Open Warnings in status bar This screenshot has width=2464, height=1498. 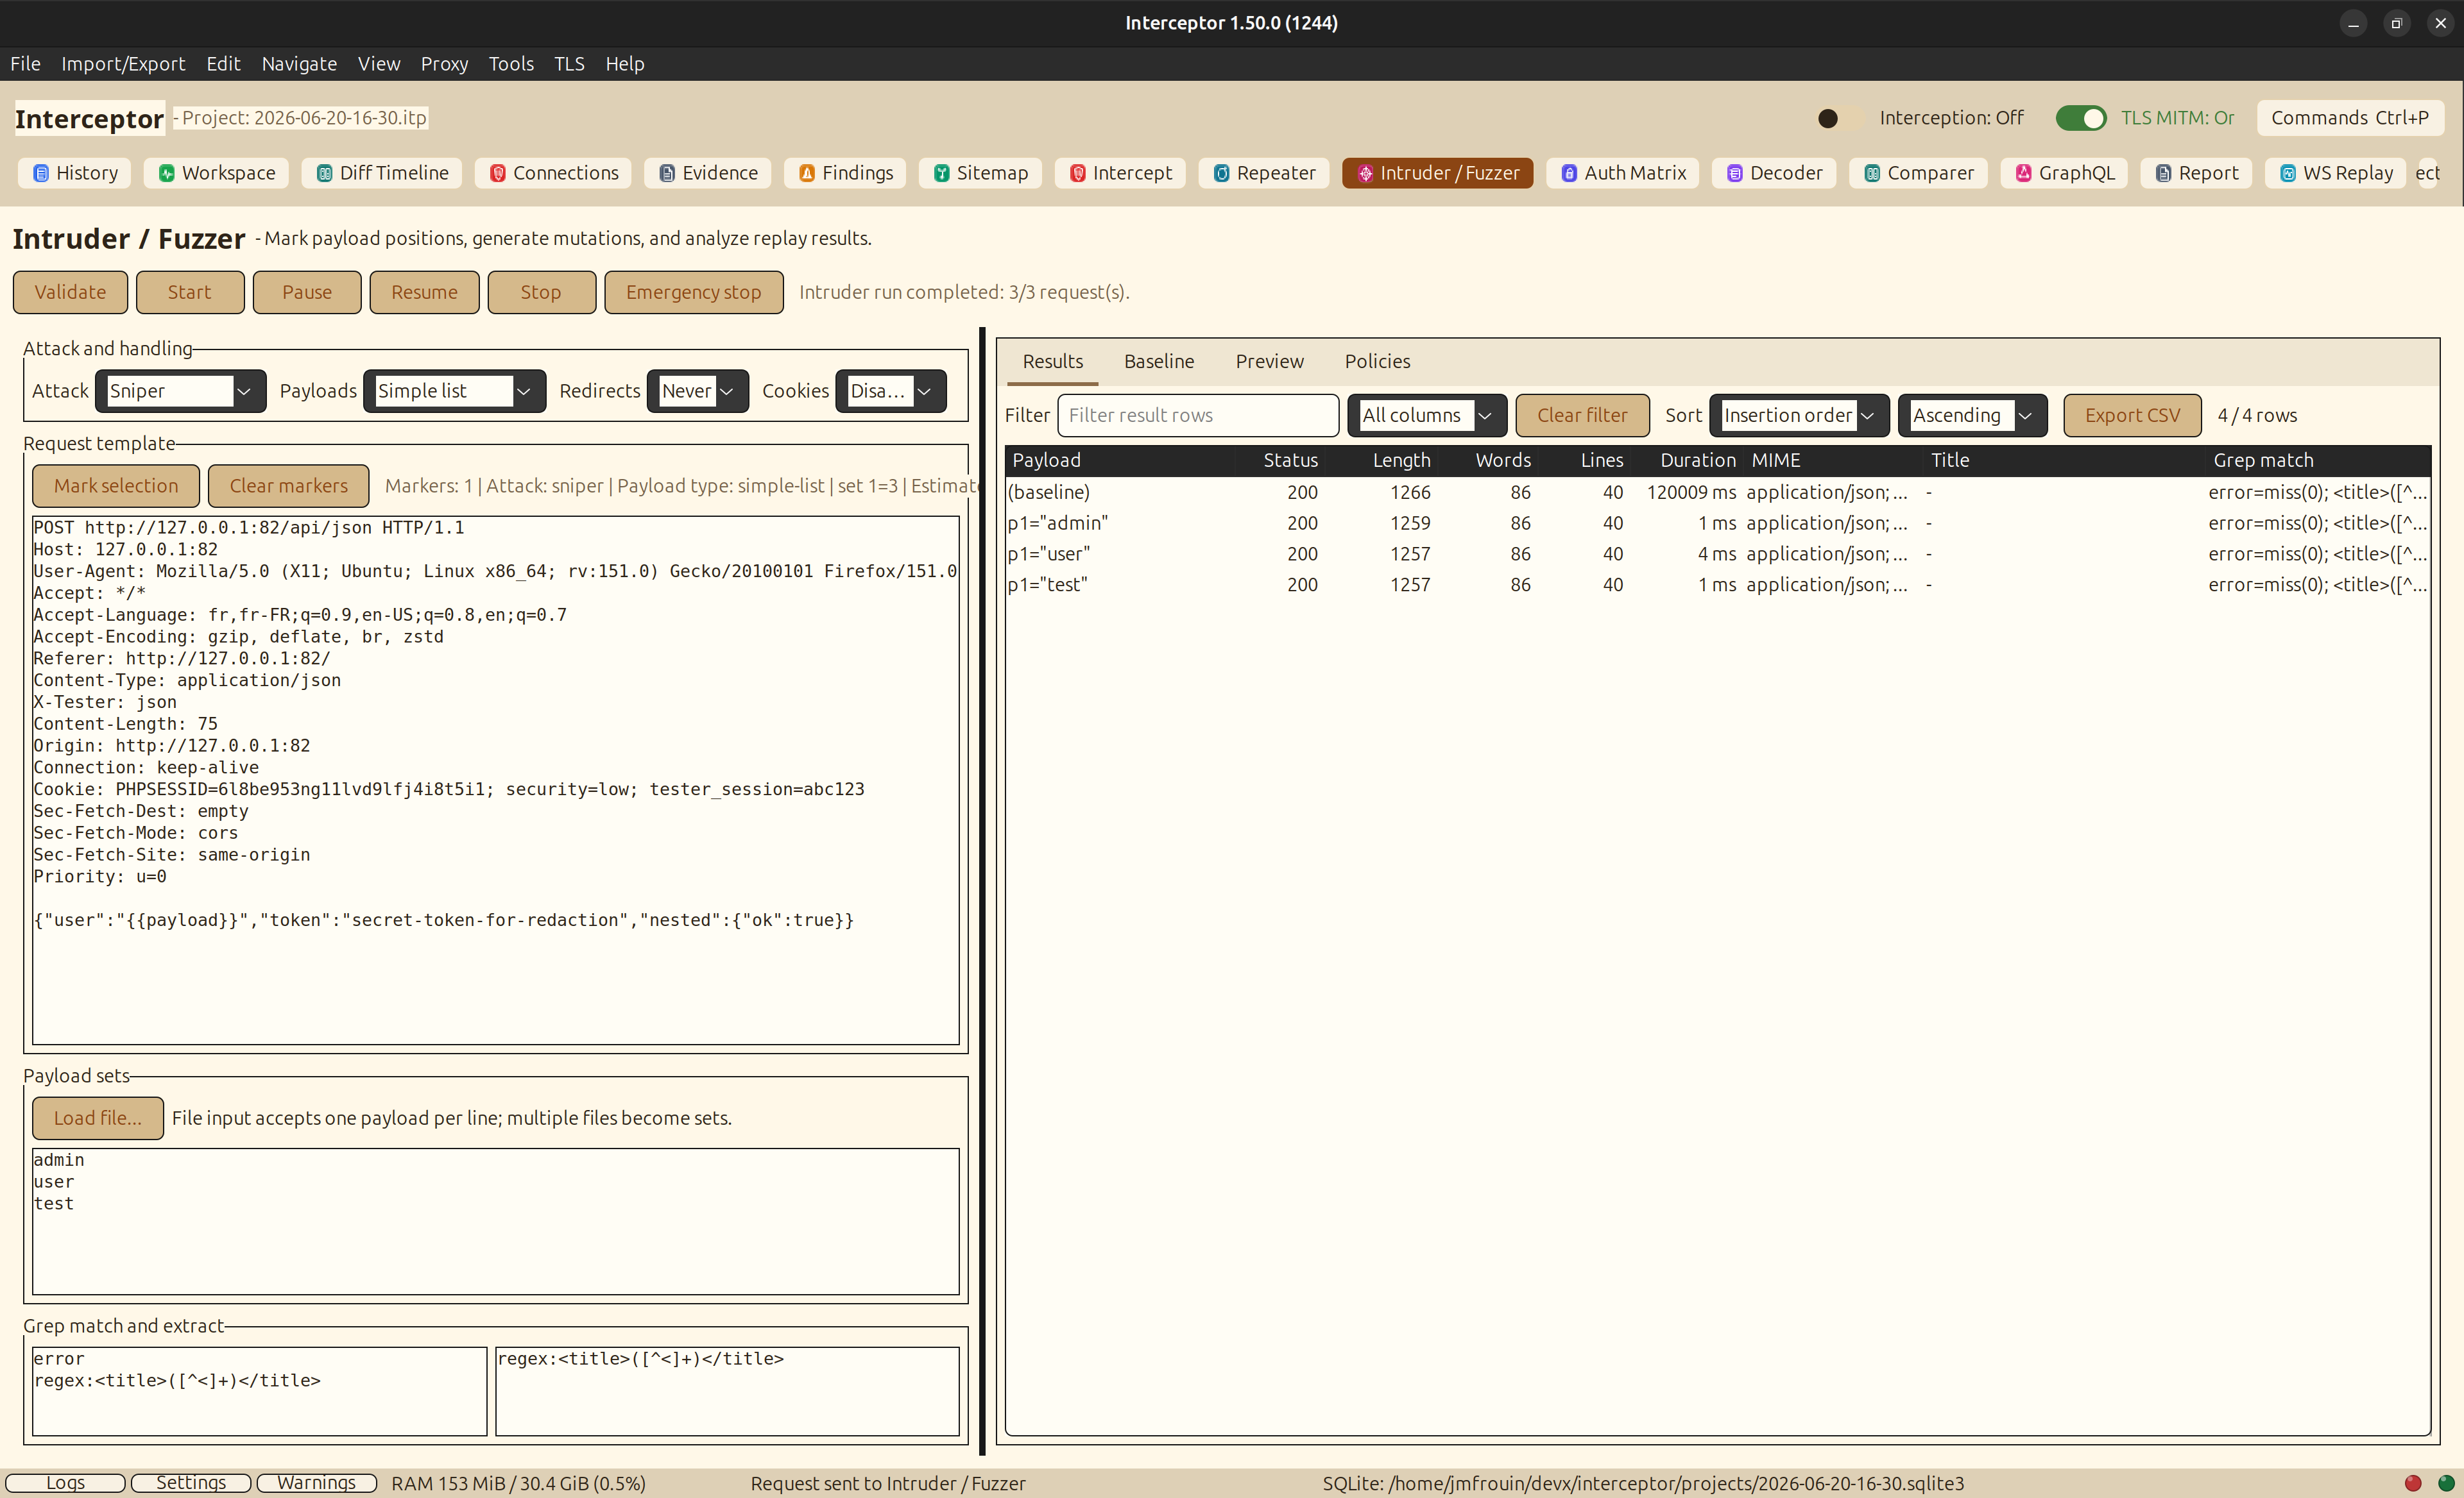pyautogui.click(x=316, y=1483)
